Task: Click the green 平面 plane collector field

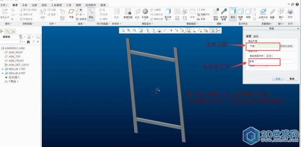Action: (x=266, y=46)
